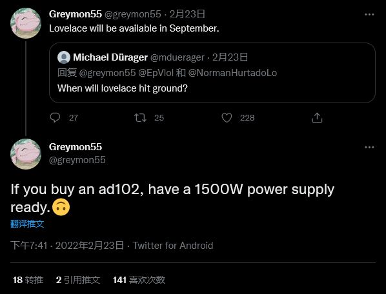Screen dimensions: 386x294
Task: Click the @EpVlol mention
Action: (156, 73)
